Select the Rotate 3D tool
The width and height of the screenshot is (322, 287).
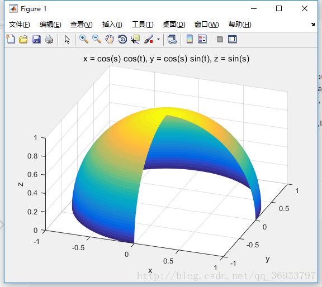tap(122, 39)
